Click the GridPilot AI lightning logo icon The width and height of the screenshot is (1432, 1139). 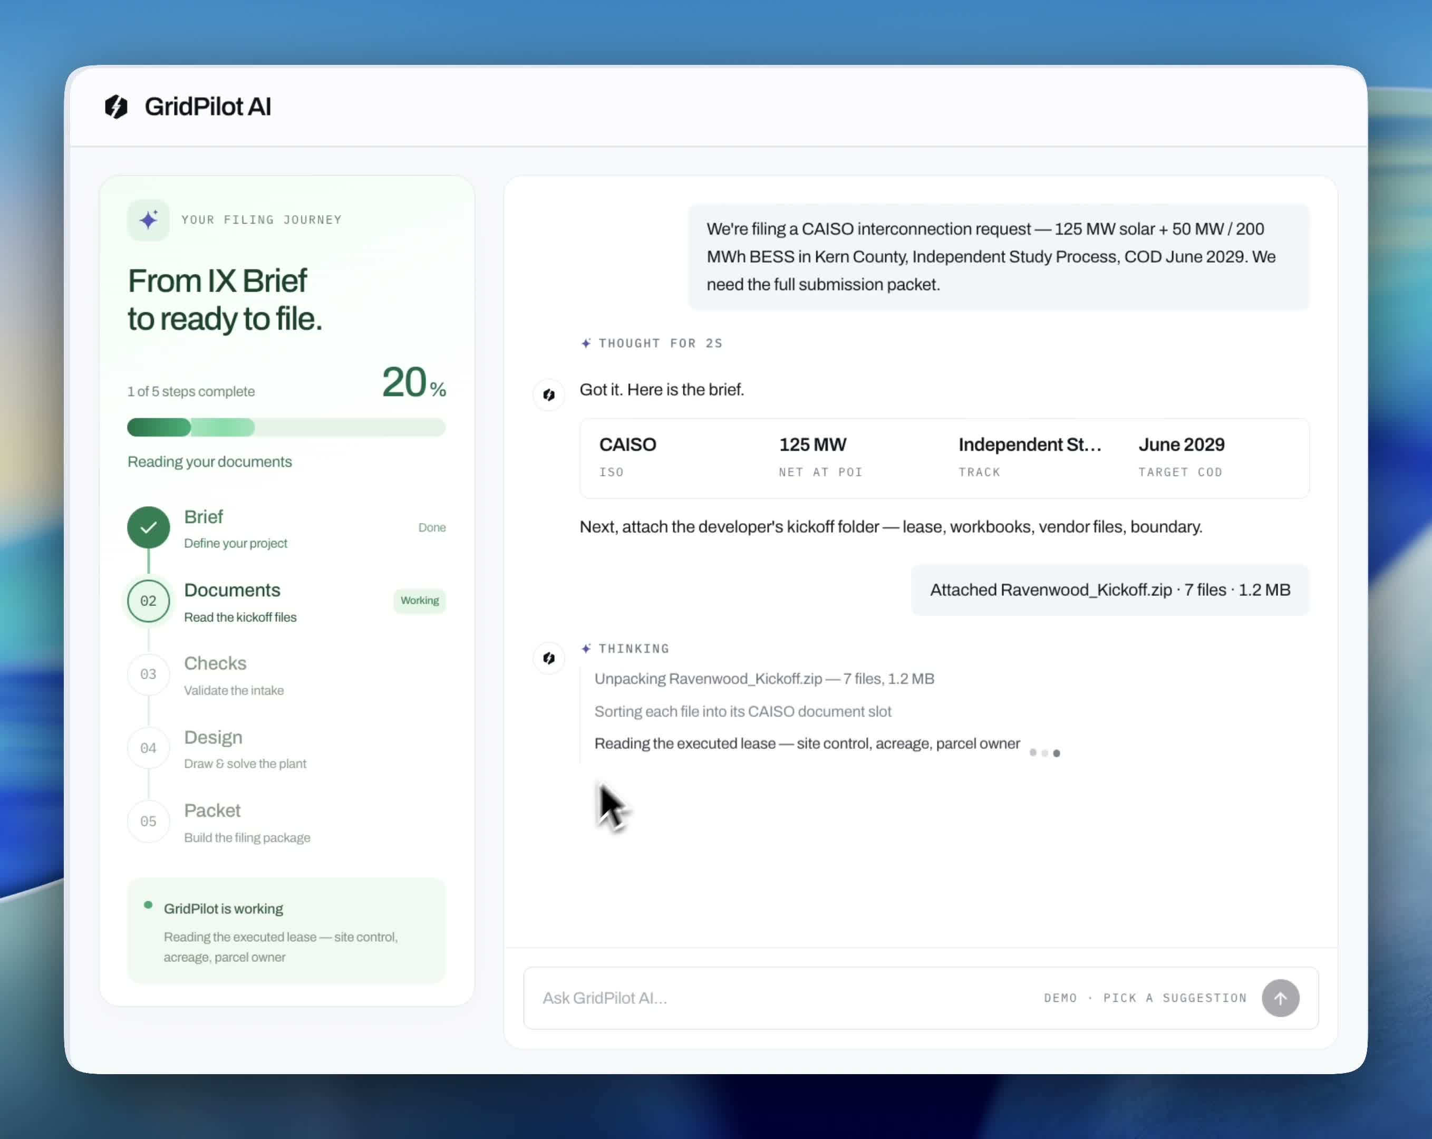(116, 107)
